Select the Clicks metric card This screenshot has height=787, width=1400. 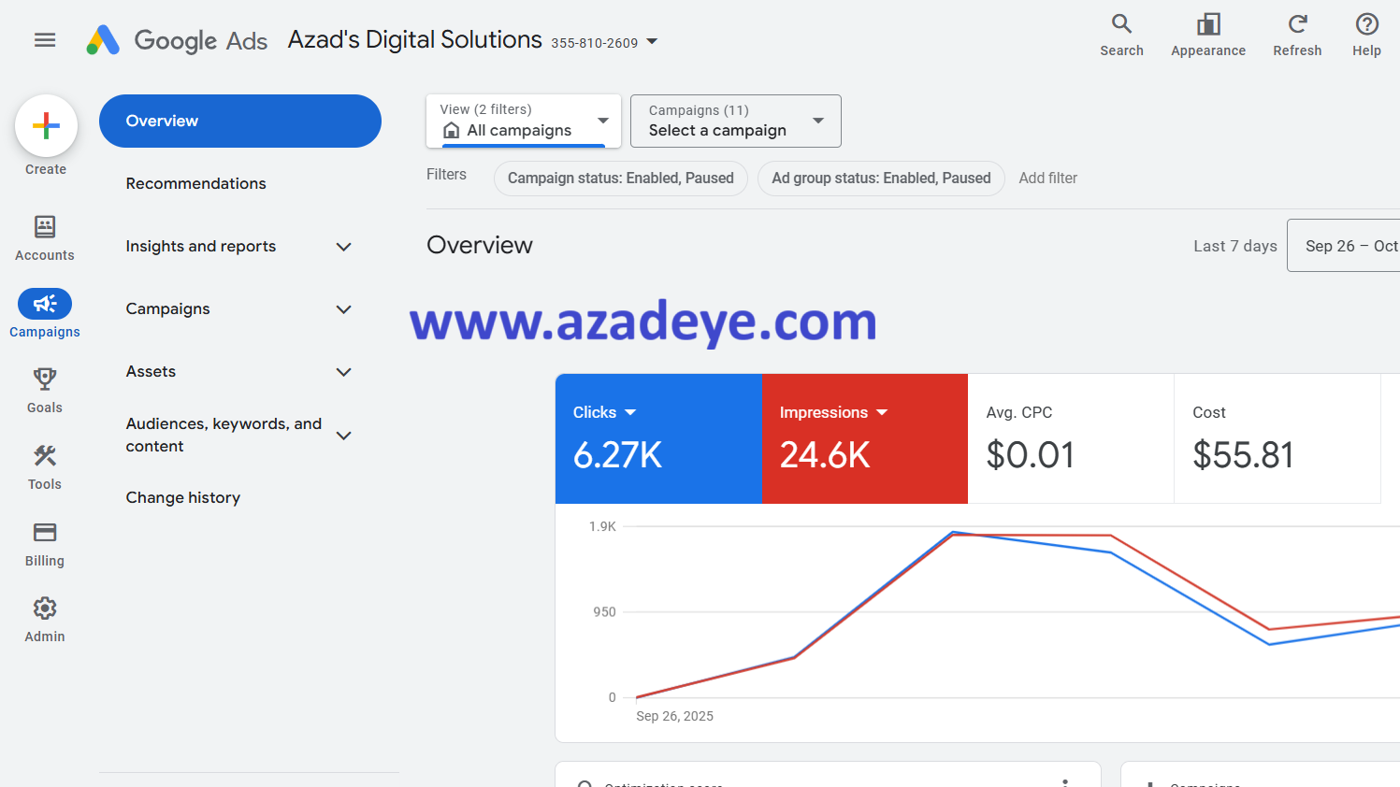coord(658,438)
